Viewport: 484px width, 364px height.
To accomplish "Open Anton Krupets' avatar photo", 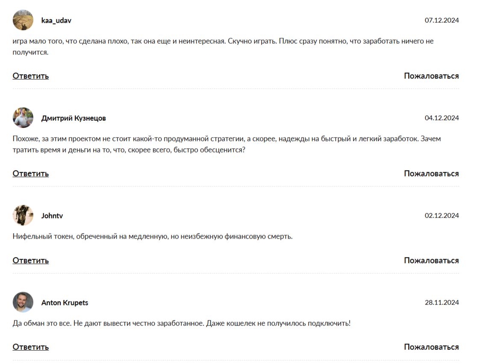I will 23,302.
